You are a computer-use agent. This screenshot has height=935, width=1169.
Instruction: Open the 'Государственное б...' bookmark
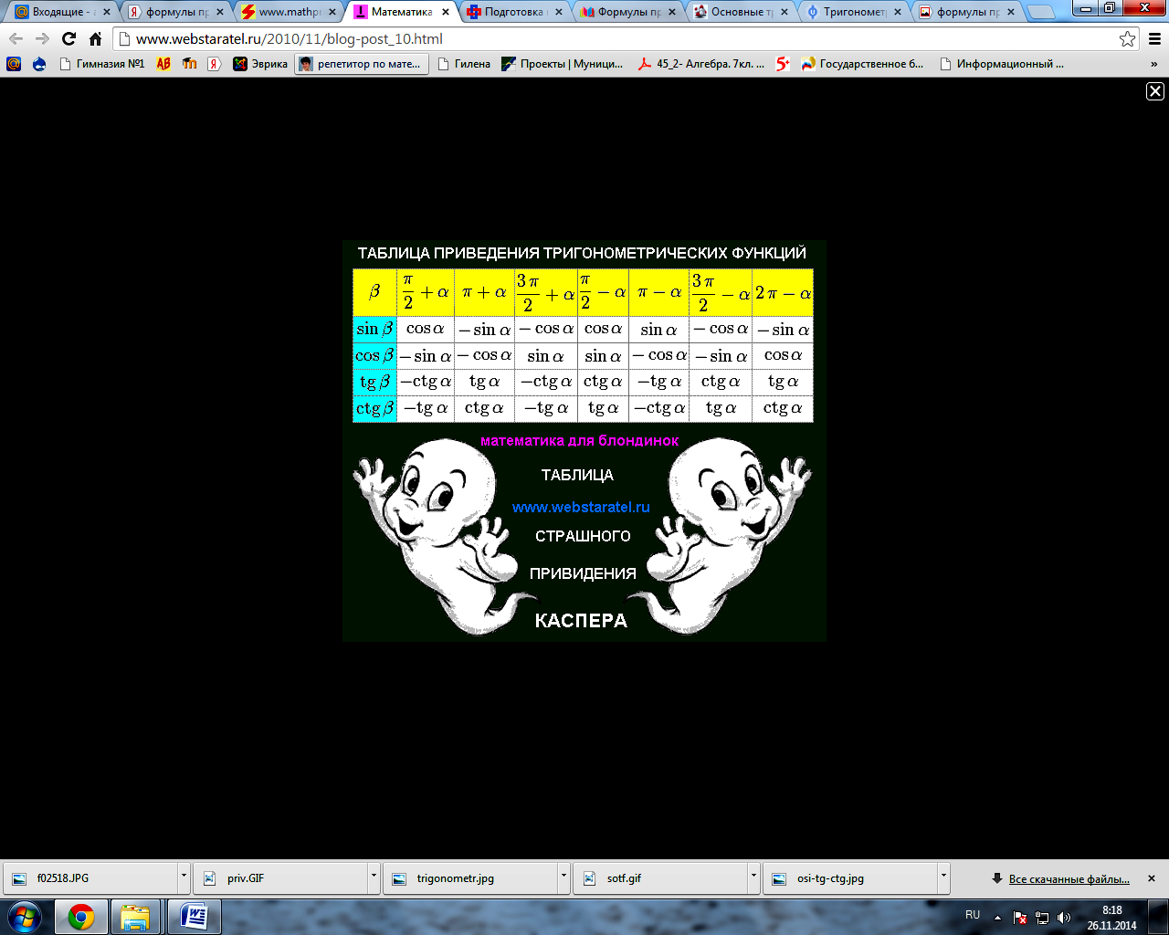coord(863,64)
